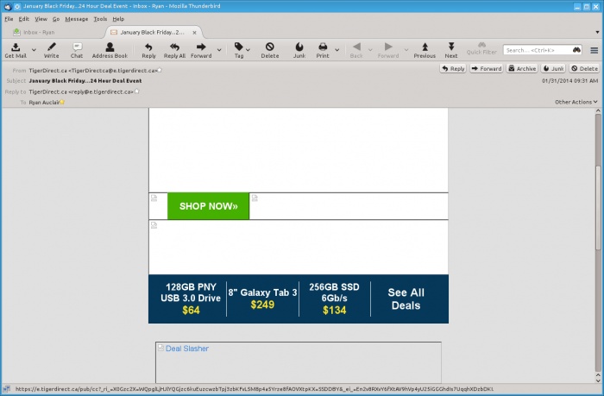This screenshot has height=396, width=604.
Task: Open the Other Actions dropdown
Action: click(x=576, y=102)
